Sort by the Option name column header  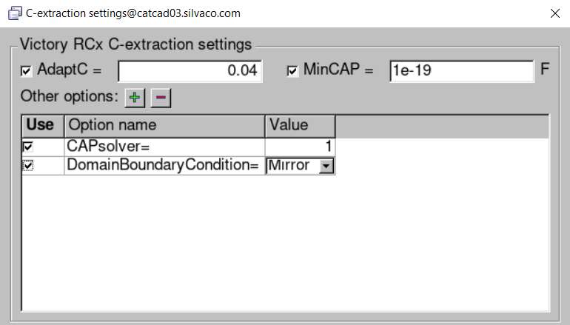point(164,125)
